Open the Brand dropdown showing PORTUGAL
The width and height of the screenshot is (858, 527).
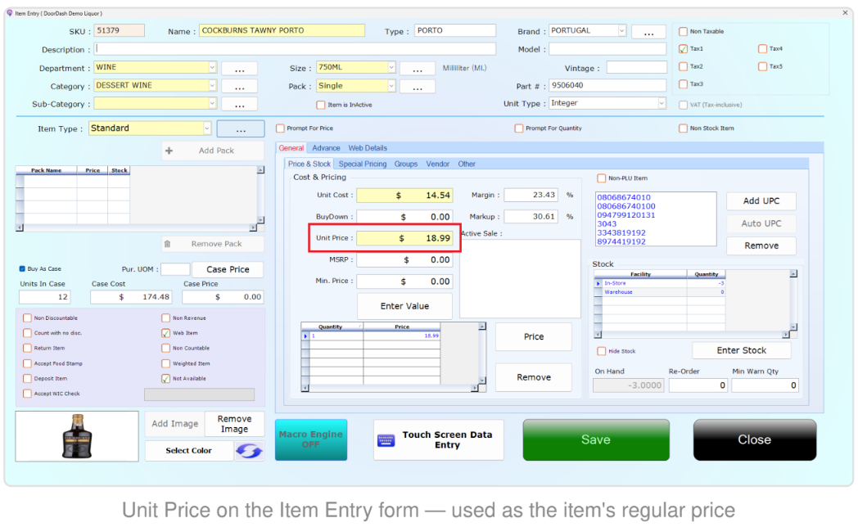click(x=621, y=30)
